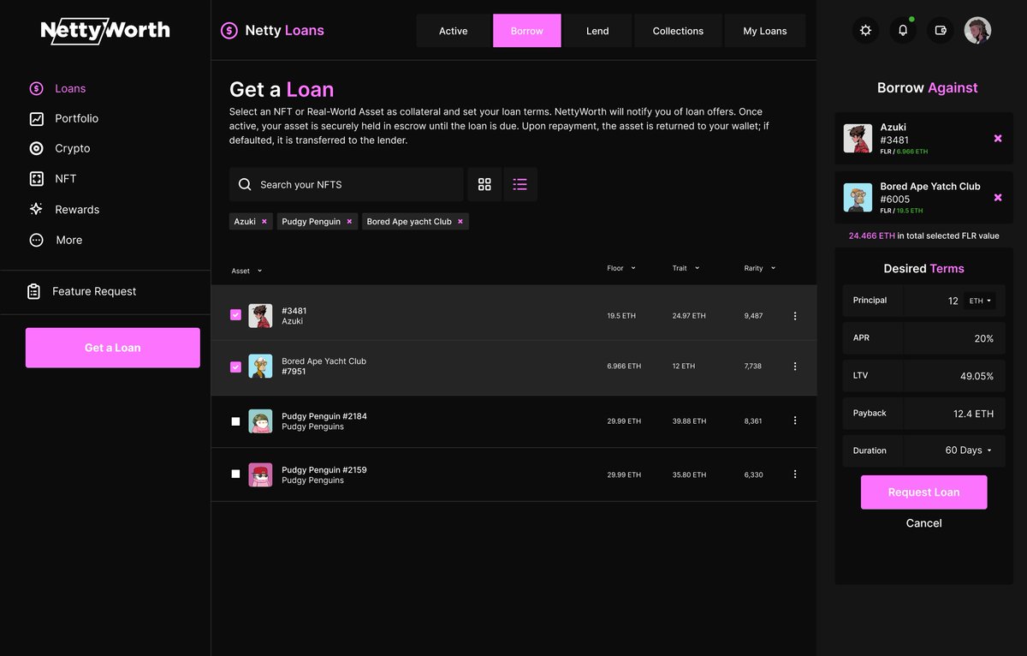Screen dimensions: 1027x656
Task: Remove Pudgy Penguin filter tag
Action: (349, 222)
